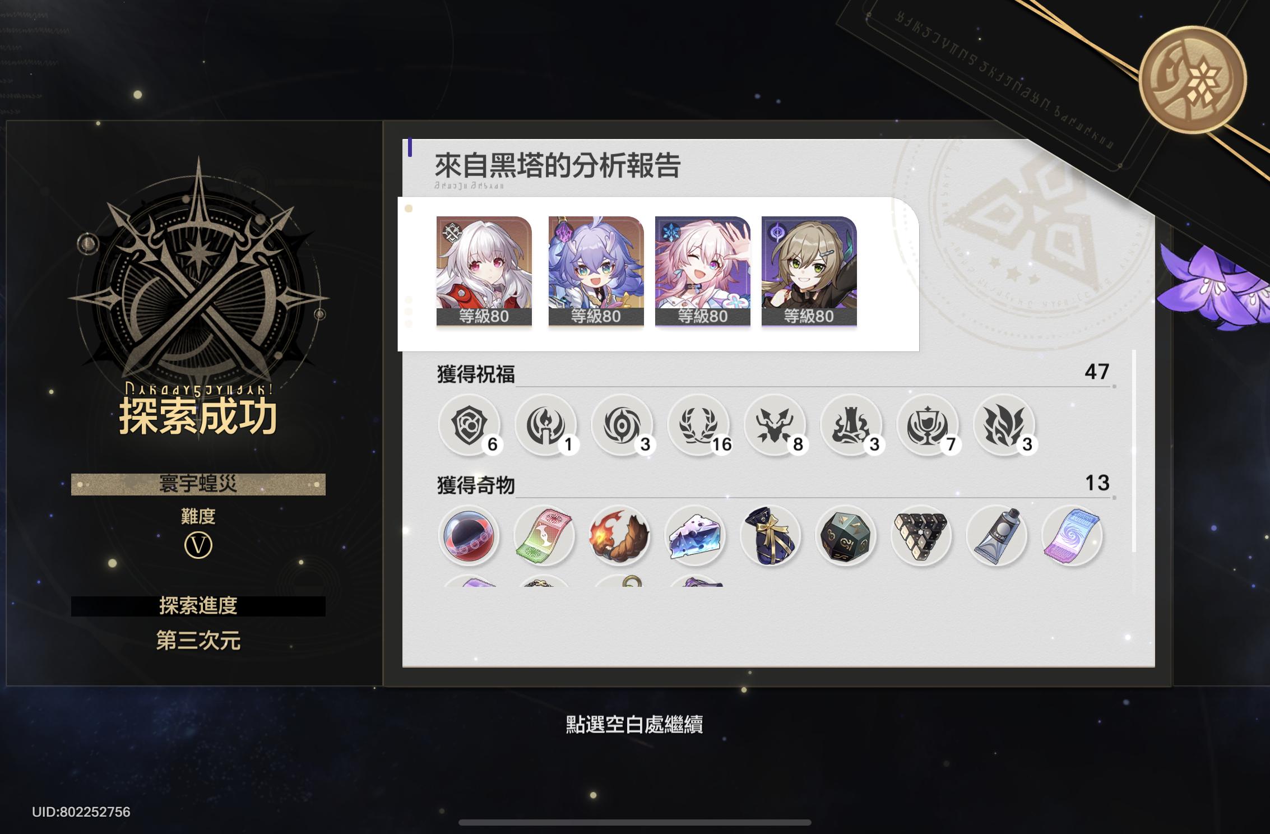This screenshot has width=1270, height=834.
Task: Click the blue cheese wedge curio
Action: 696,535
